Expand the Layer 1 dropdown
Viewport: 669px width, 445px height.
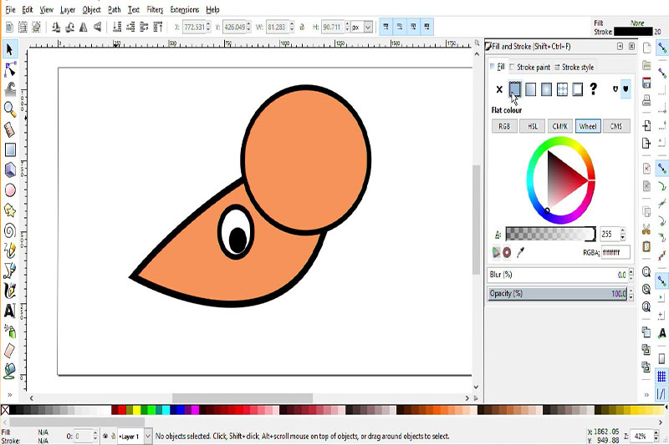click(148, 436)
